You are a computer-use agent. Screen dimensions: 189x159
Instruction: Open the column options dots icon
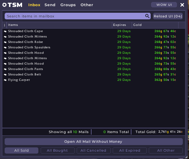tap(5, 25)
